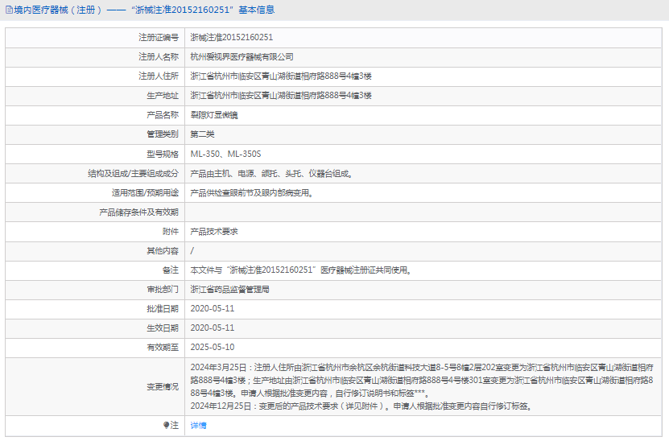Select expiry date 2025-05-10

tap(213, 348)
